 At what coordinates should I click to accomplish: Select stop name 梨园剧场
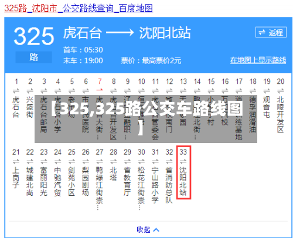tap(86, 182)
